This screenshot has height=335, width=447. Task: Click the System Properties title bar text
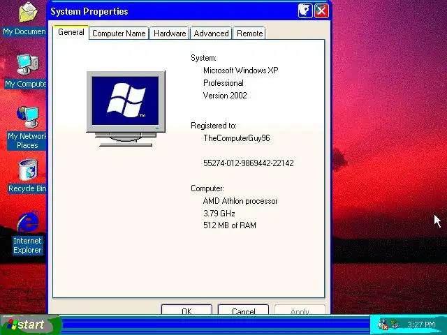89,11
